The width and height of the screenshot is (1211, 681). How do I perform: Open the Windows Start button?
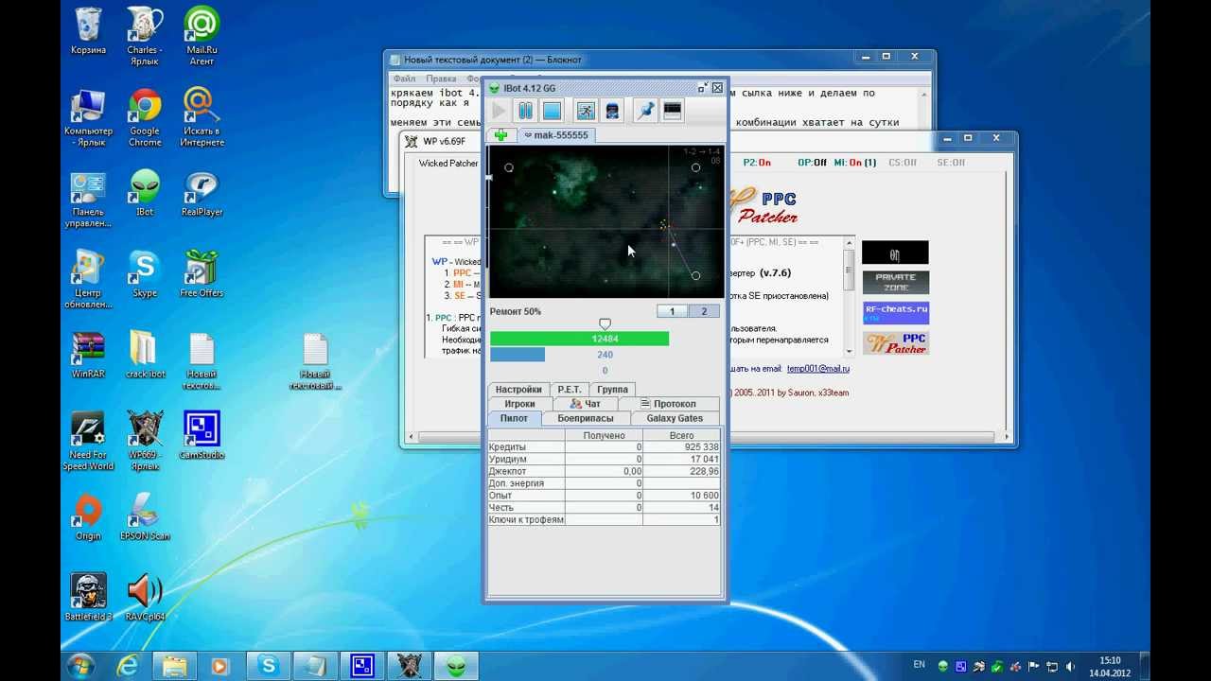pyautogui.click(x=81, y=665)
